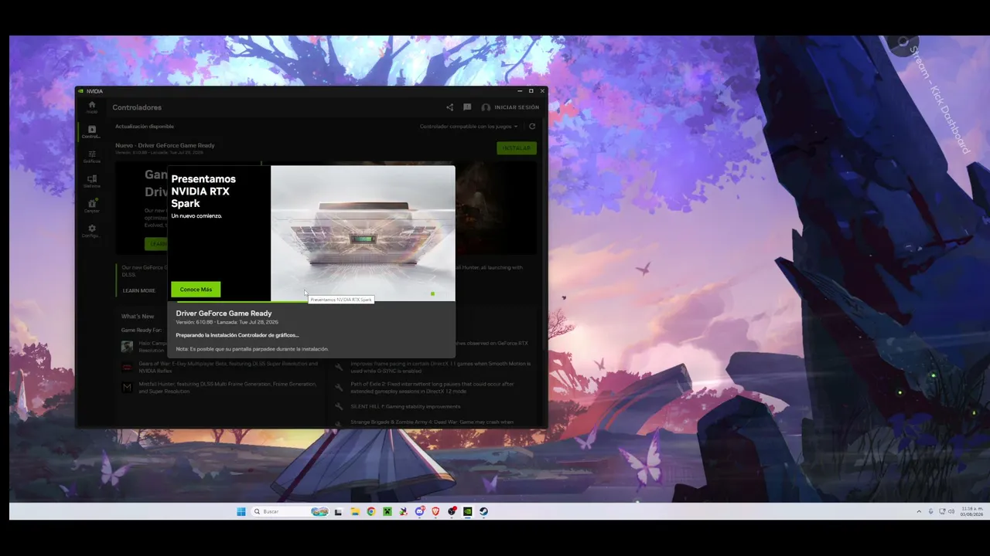This screenshot has height=556, width=990.
Task: Click 'SILENT HILL f: Gaming stability improvements' text
Action: (405, 406)
